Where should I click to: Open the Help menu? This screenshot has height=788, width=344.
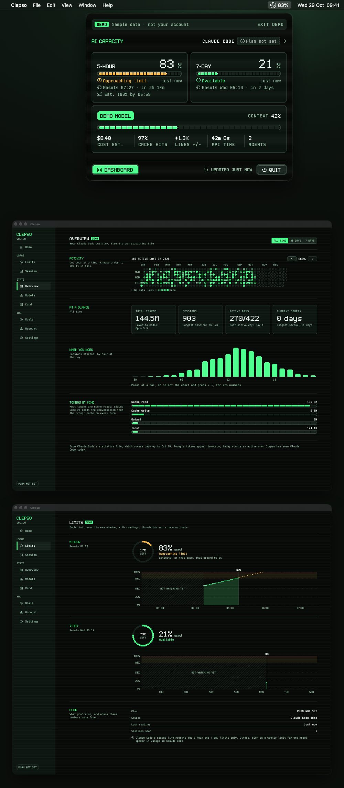108,5
